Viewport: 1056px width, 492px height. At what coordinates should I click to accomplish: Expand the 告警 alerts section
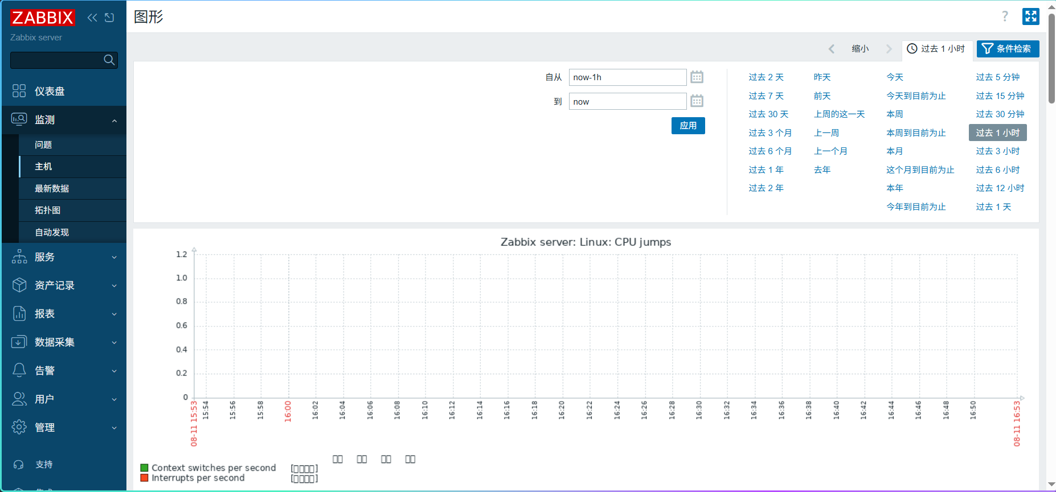pos(64,371)
